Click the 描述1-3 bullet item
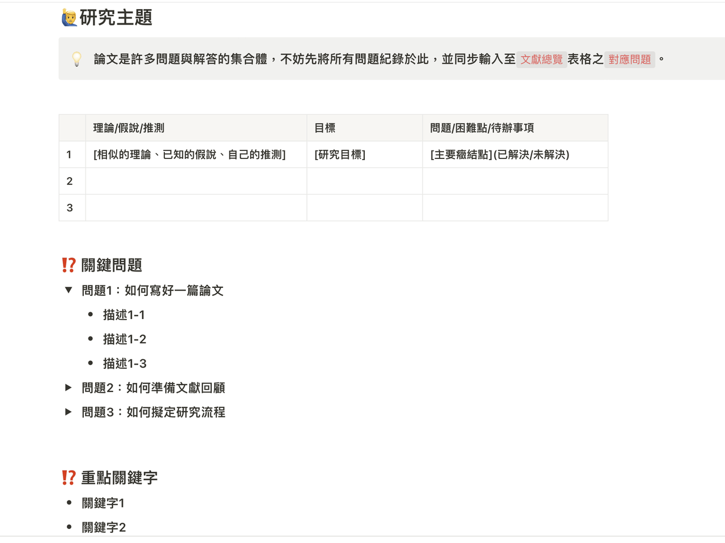This screenshot has height=543, width=725. 125,363
